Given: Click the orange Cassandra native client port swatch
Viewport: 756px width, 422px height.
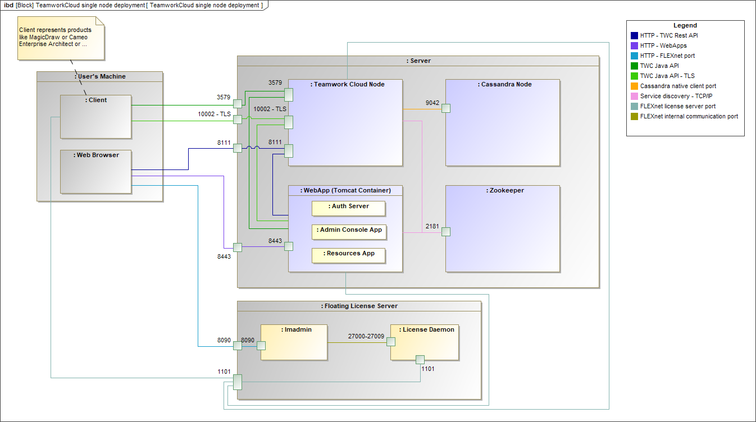Looking at the screenshot, I should point(634,86).
